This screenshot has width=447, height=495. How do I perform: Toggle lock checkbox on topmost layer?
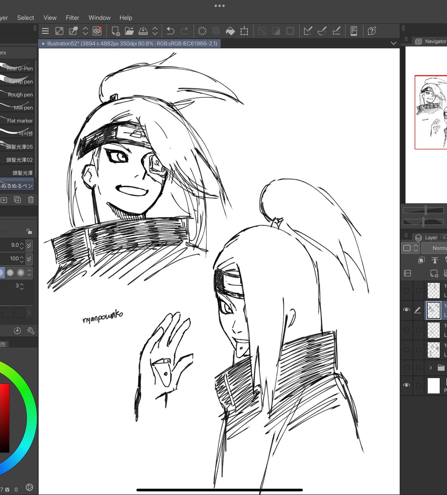[x=419, y=290]
